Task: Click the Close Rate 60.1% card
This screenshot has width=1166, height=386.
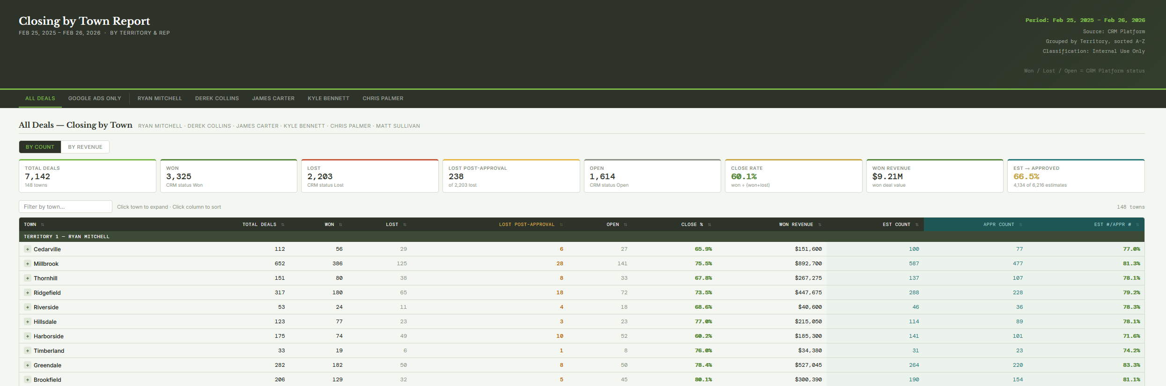Action: pos(794,176)
